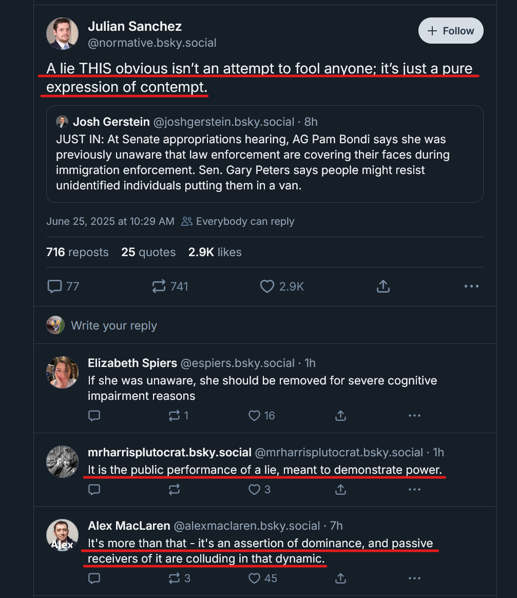
Task: Follow Julian Sanchez
Action: [451, 30]
